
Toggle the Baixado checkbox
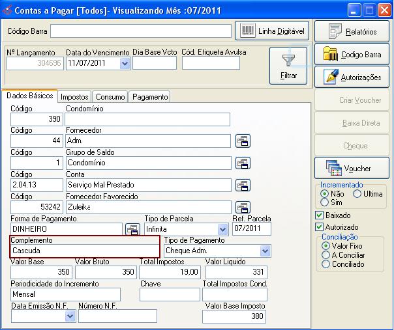click(319, 215)
